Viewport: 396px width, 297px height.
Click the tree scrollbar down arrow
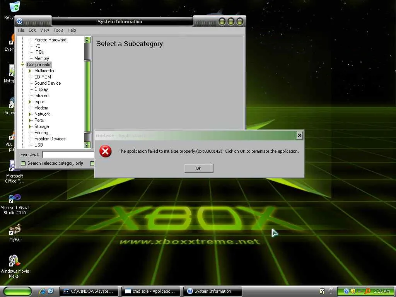[87, 145]
